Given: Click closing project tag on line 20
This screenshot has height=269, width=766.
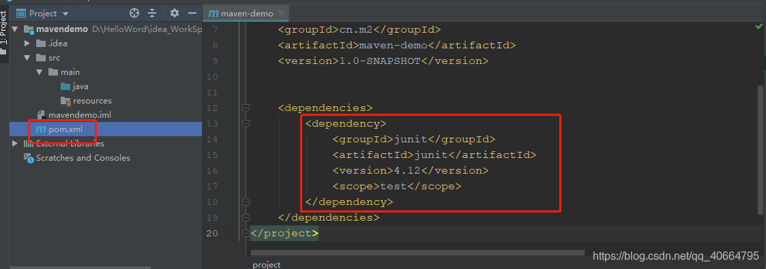Looking at the screenshot, I should click(284, 234).
